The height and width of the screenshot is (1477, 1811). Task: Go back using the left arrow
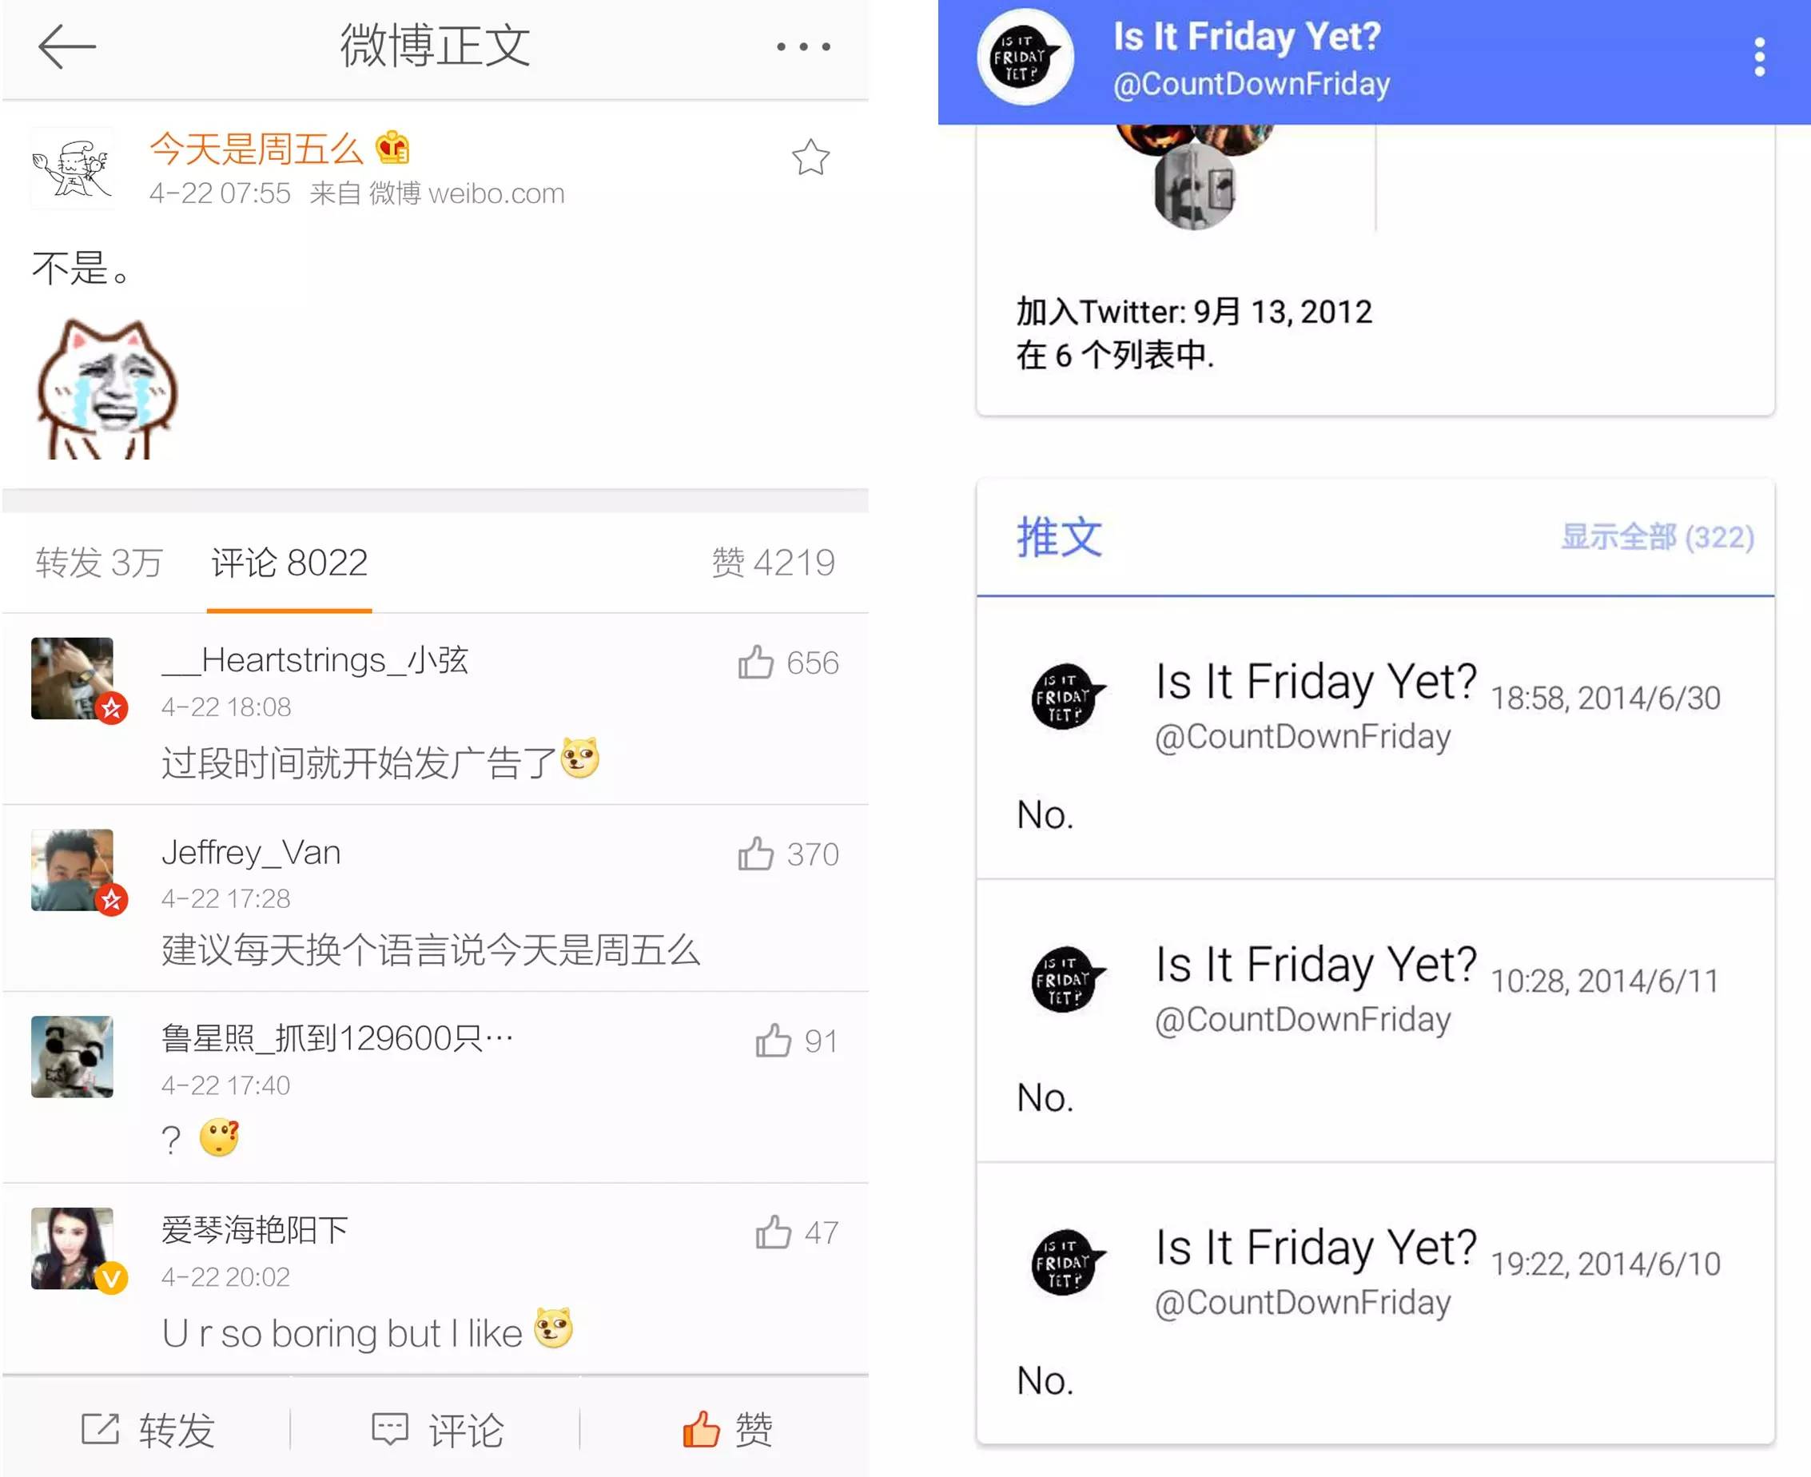pyautogui.click(x=67, y=46)
